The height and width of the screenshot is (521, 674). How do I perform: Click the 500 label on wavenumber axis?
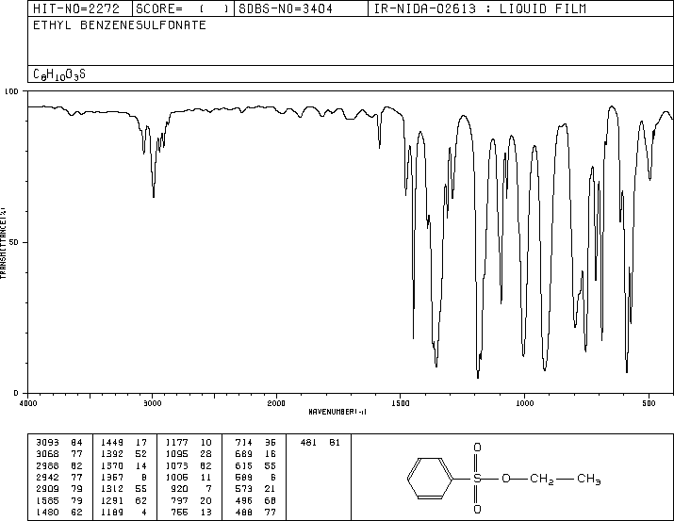click(649, 403)
